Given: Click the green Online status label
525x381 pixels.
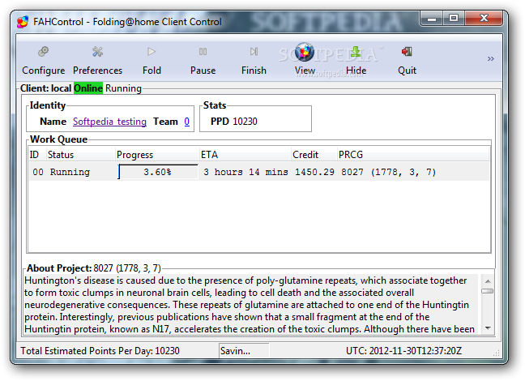Looking at the screenshot, I should (88, 88).
